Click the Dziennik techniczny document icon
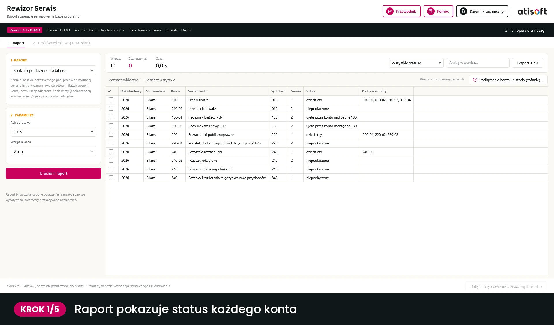This screenshot has height=325, width=554. tap(463, 11)
